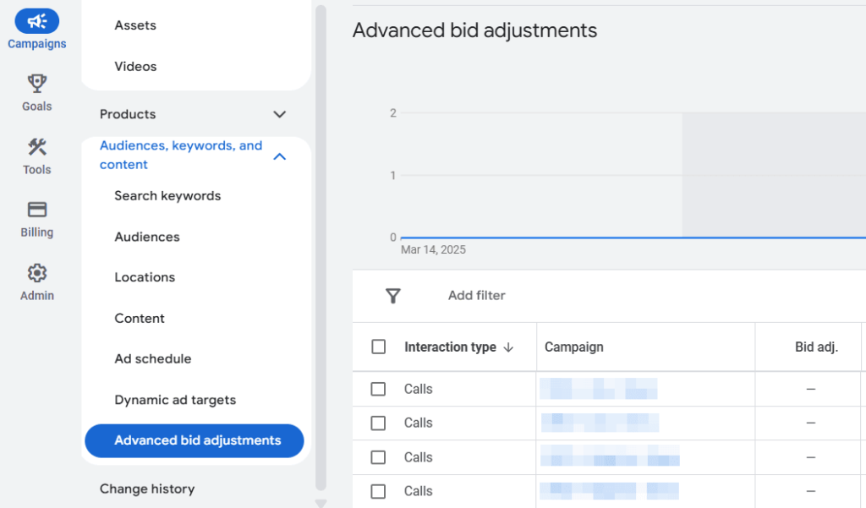Open the Add filter control
This screenshot has height=508, width=866.
tap(476, 296)
